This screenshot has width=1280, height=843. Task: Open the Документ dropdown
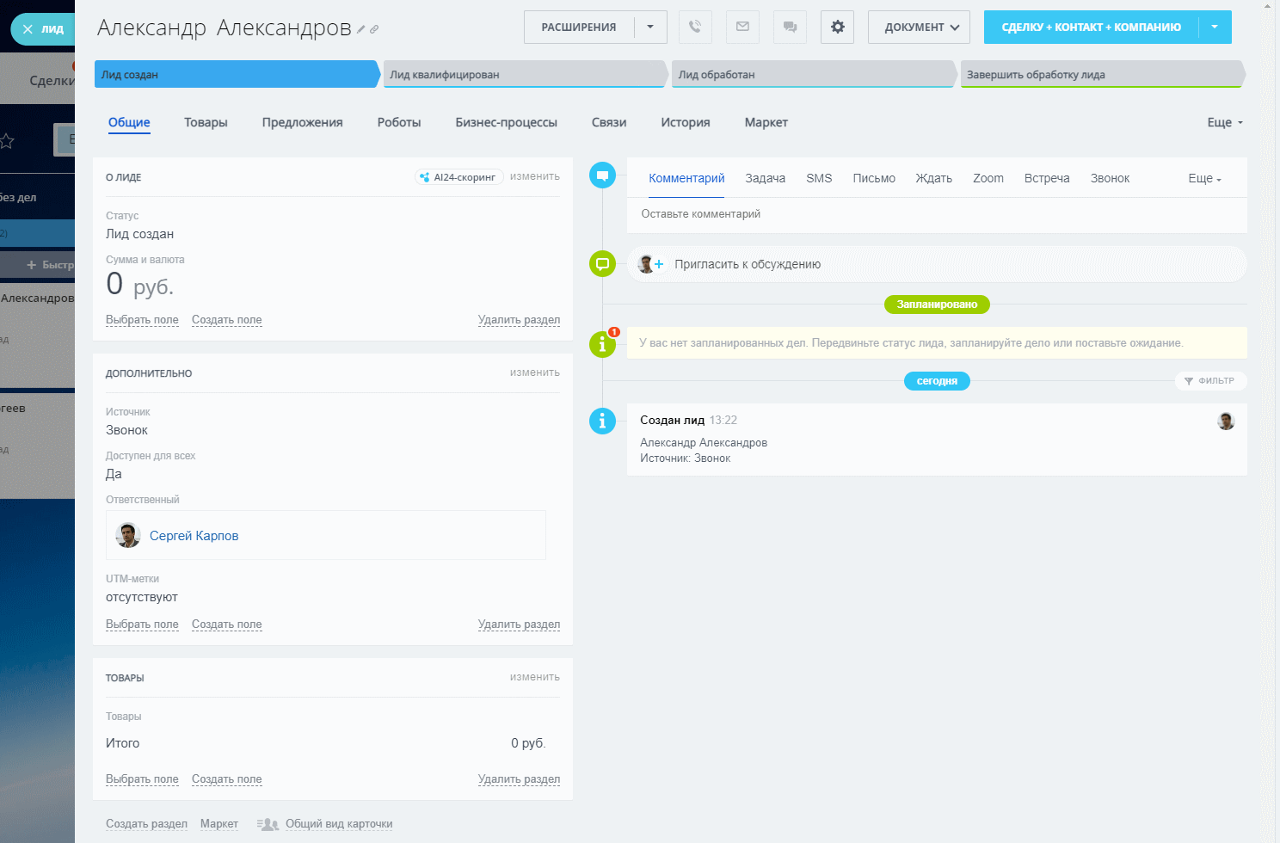pos(919,27)
